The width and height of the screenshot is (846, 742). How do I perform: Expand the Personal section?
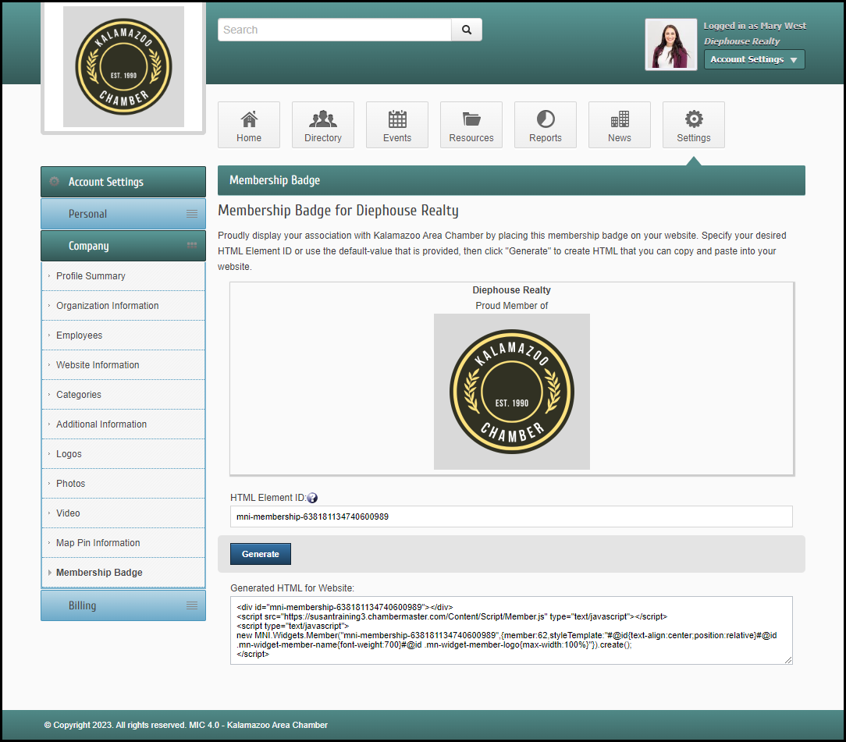click(x=123, y=214)
